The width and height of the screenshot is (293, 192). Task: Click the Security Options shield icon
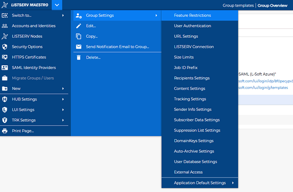click(x=5, y=47)
